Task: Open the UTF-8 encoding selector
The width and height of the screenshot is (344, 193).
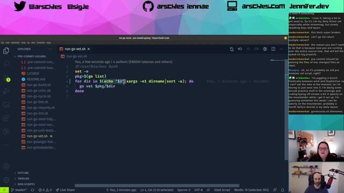Action: tap(198, 190)
